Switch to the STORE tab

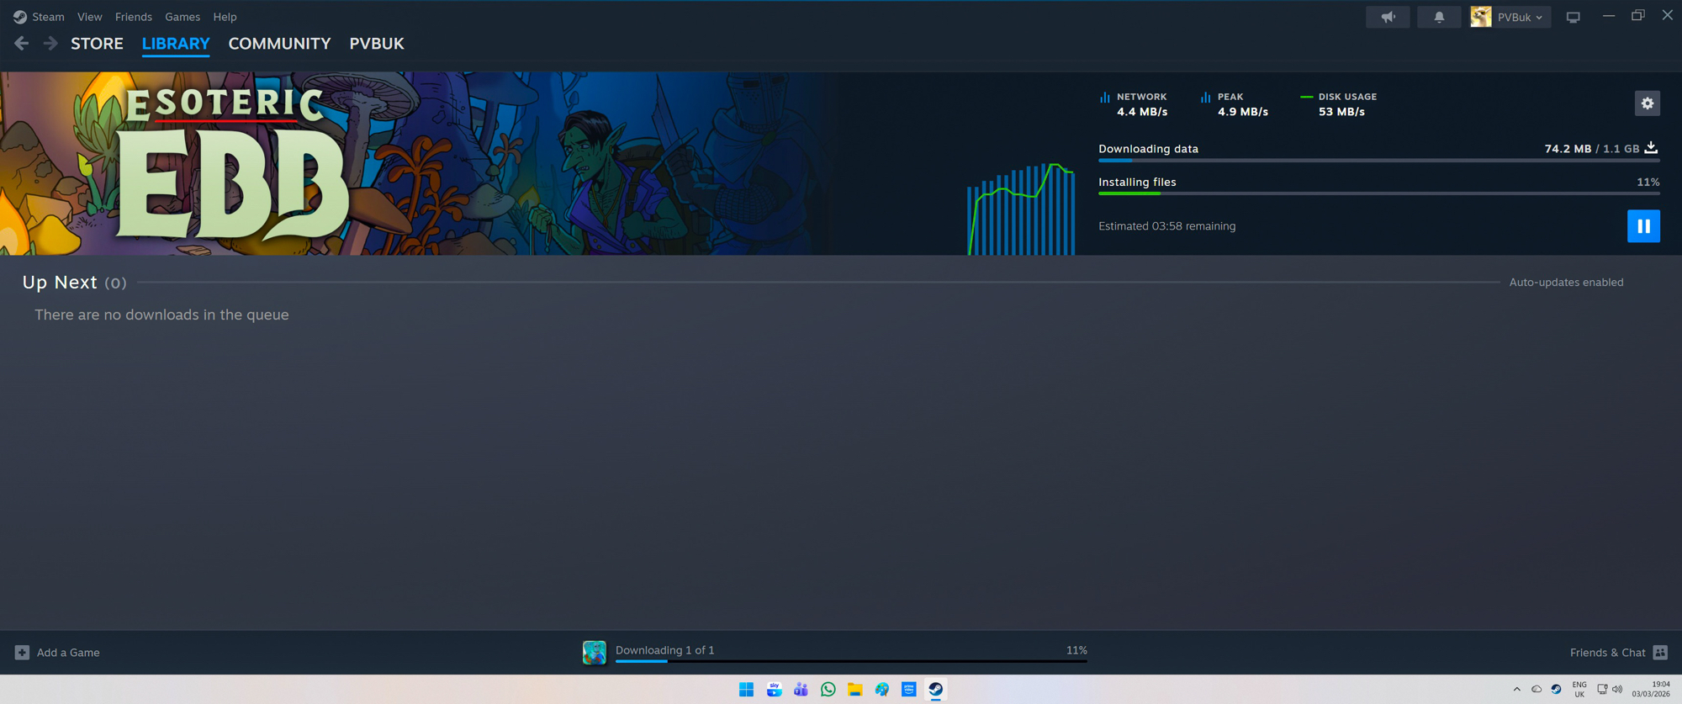pyautogui.click(x=97, y=44)
